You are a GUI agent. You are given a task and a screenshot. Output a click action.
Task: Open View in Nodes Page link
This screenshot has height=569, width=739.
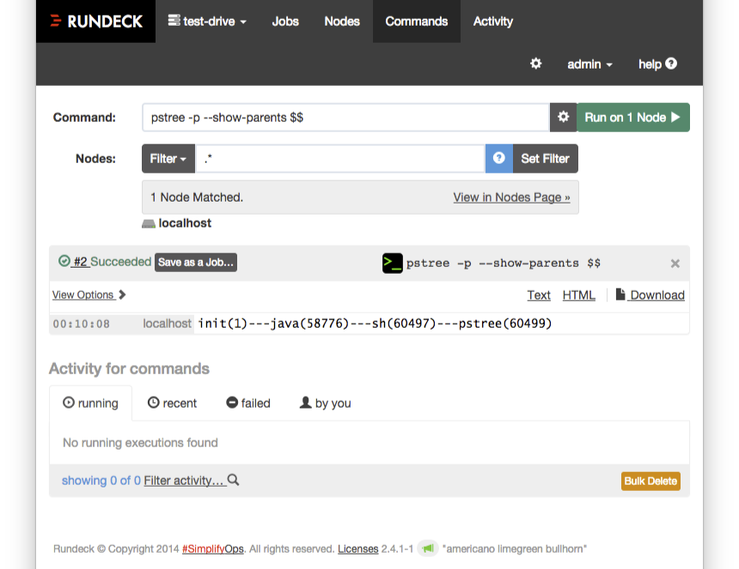511,197
